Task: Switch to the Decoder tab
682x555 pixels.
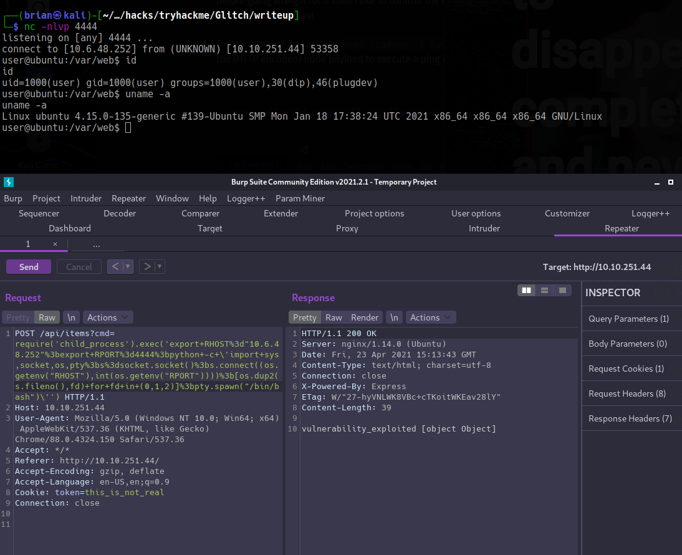Action: [120, 213]
